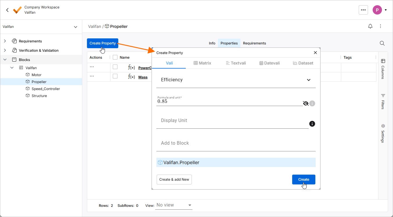Screen dimensions: 393x217
Task: Collapse the Blocks tree section
Action: (5, 60)
